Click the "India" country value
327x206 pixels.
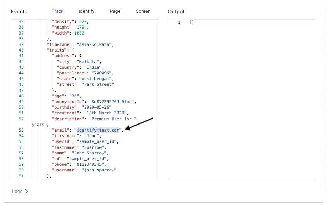(93, 67)
